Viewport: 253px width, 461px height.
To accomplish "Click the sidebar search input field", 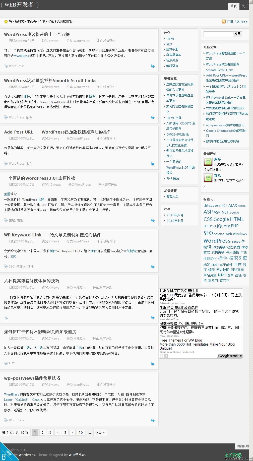I will 218,34.
